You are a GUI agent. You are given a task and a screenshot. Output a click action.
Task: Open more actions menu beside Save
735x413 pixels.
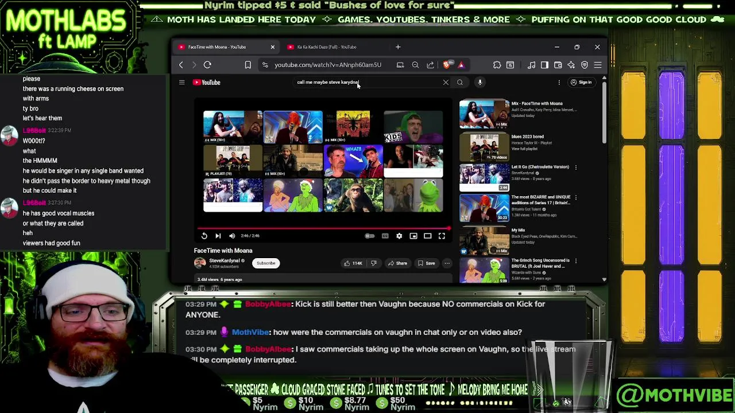tap(447, 263)
